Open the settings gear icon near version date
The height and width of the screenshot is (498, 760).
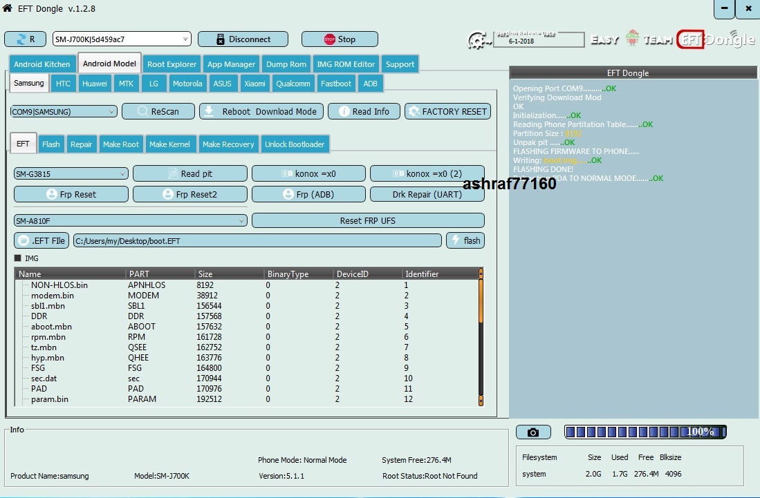(x=478, y=39)
